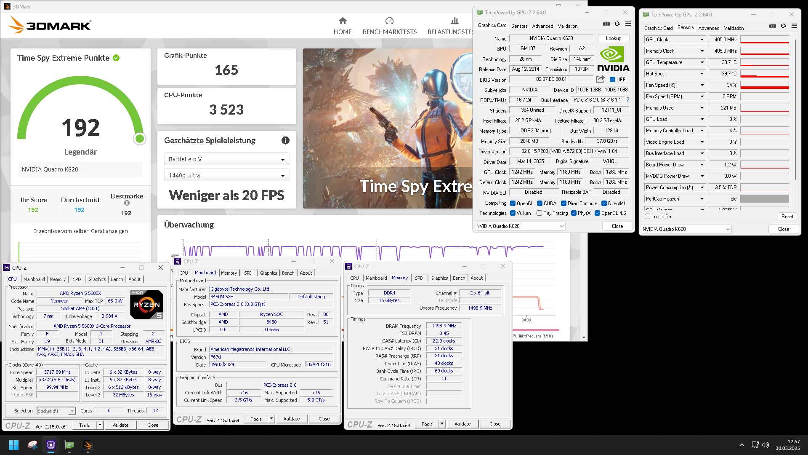Image resolution: width=808 pixels, height=455 pixels.
Task: Click the score gauge green indicator knob
Action: click(140, 139)
